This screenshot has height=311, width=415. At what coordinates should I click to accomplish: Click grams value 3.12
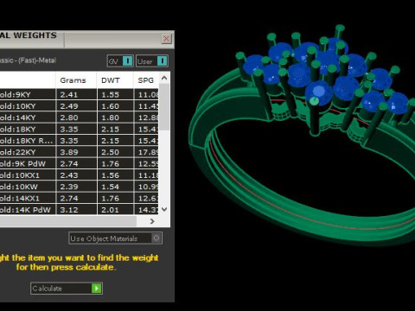(69, 210)
